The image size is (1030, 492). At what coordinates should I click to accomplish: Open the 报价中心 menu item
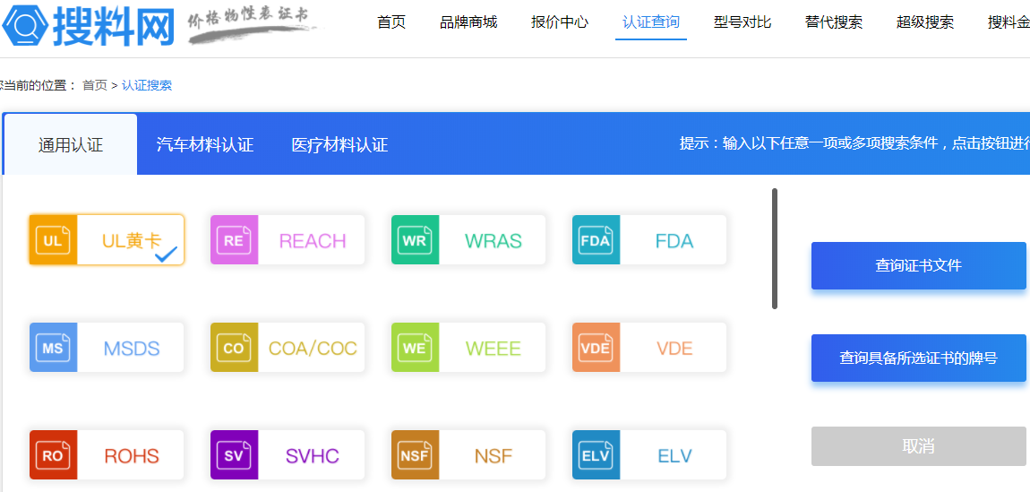pos(560,22)
